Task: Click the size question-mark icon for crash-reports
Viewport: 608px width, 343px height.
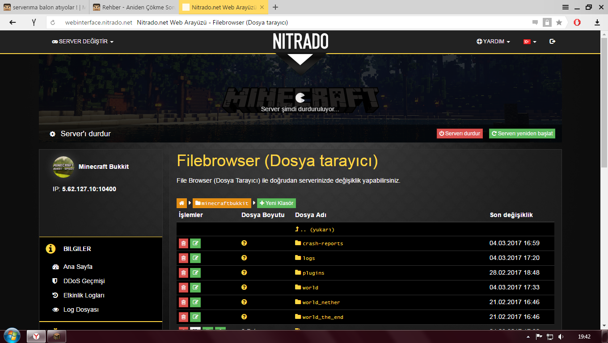Action: point(244,243)
